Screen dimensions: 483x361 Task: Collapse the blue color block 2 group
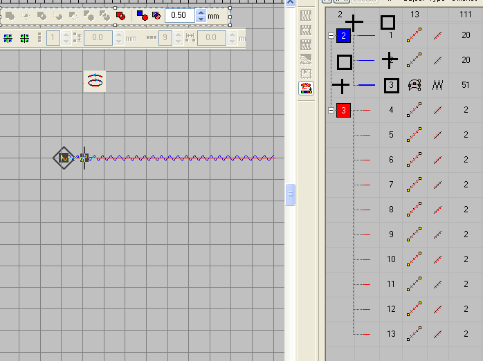tap(331, 35)
